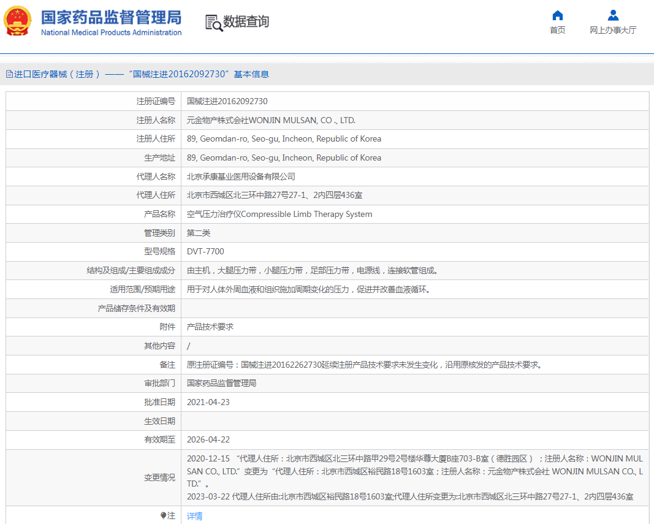Click the document icon before 进口医疗器械
Viewport: 654px width, 524px height.
pyautogui.click(x=9, y=74)
